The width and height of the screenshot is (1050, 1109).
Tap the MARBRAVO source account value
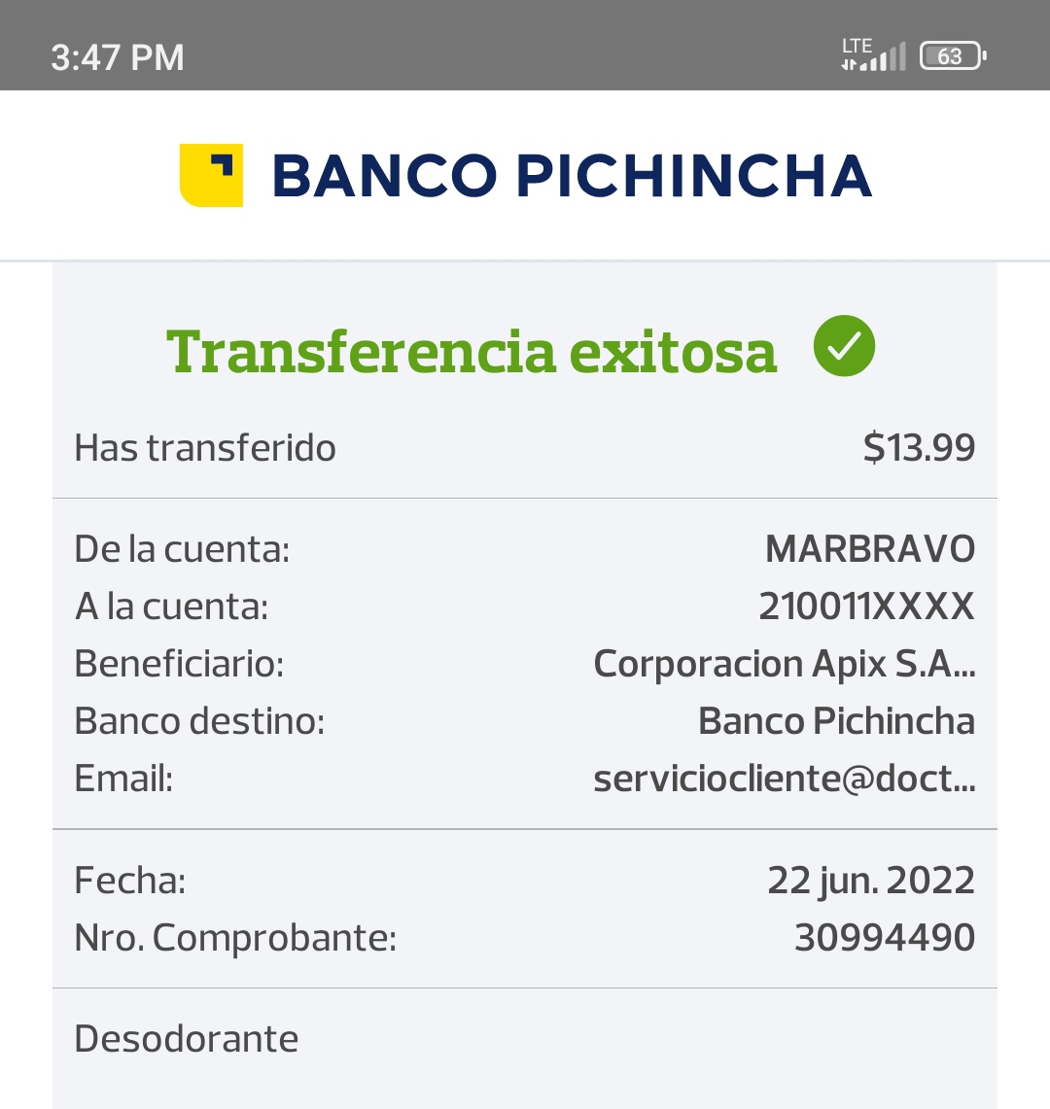(x=870, y=549)
